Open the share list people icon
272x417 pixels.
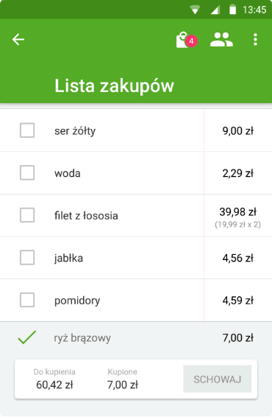point(221,40)
